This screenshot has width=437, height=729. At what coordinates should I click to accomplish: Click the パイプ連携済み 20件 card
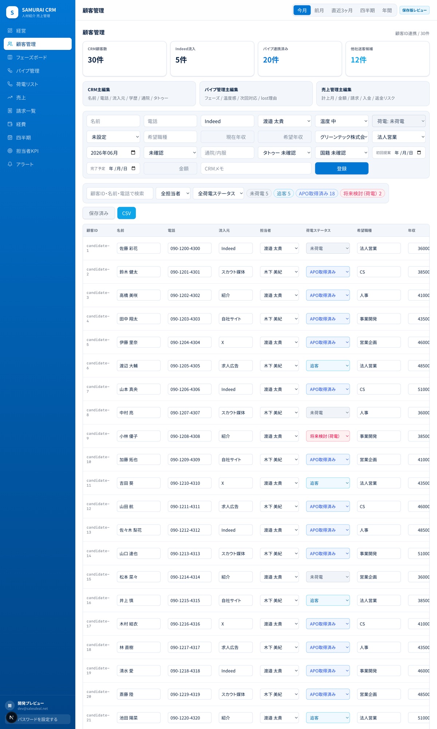pos(300,59)
